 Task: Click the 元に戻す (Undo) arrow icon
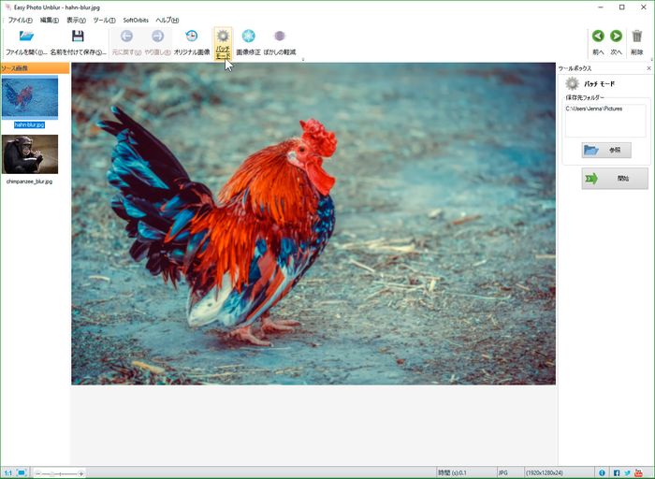tap(126, 37)
